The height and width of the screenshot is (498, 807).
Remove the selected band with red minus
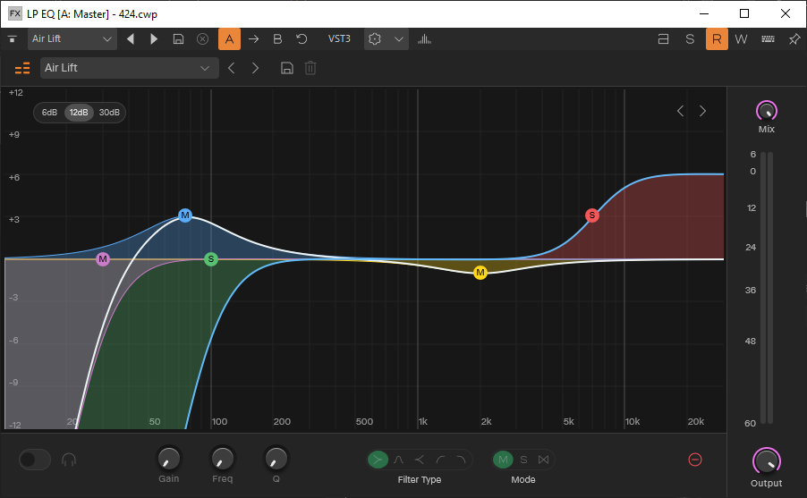(x=695, y=460)
